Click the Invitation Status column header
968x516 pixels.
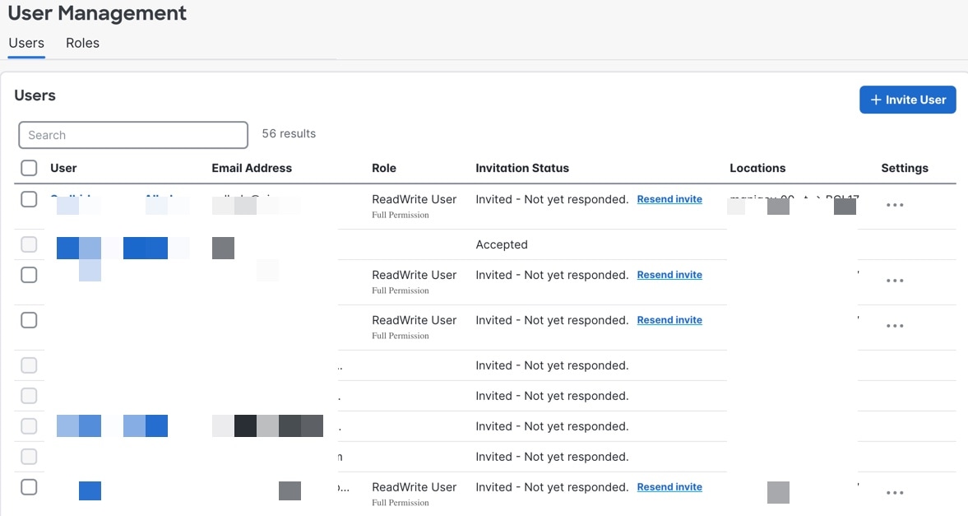[x=522, y=168]
